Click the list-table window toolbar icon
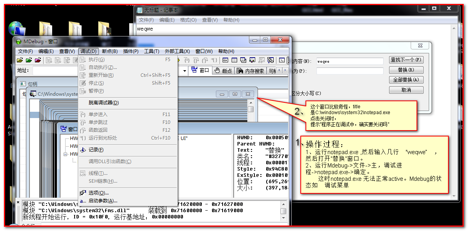 tap(235, 60)
